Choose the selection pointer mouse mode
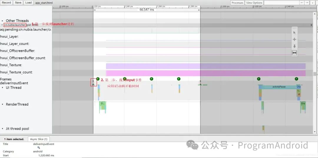The width and height of the screenshot is (318, 158). click(294, 33)
